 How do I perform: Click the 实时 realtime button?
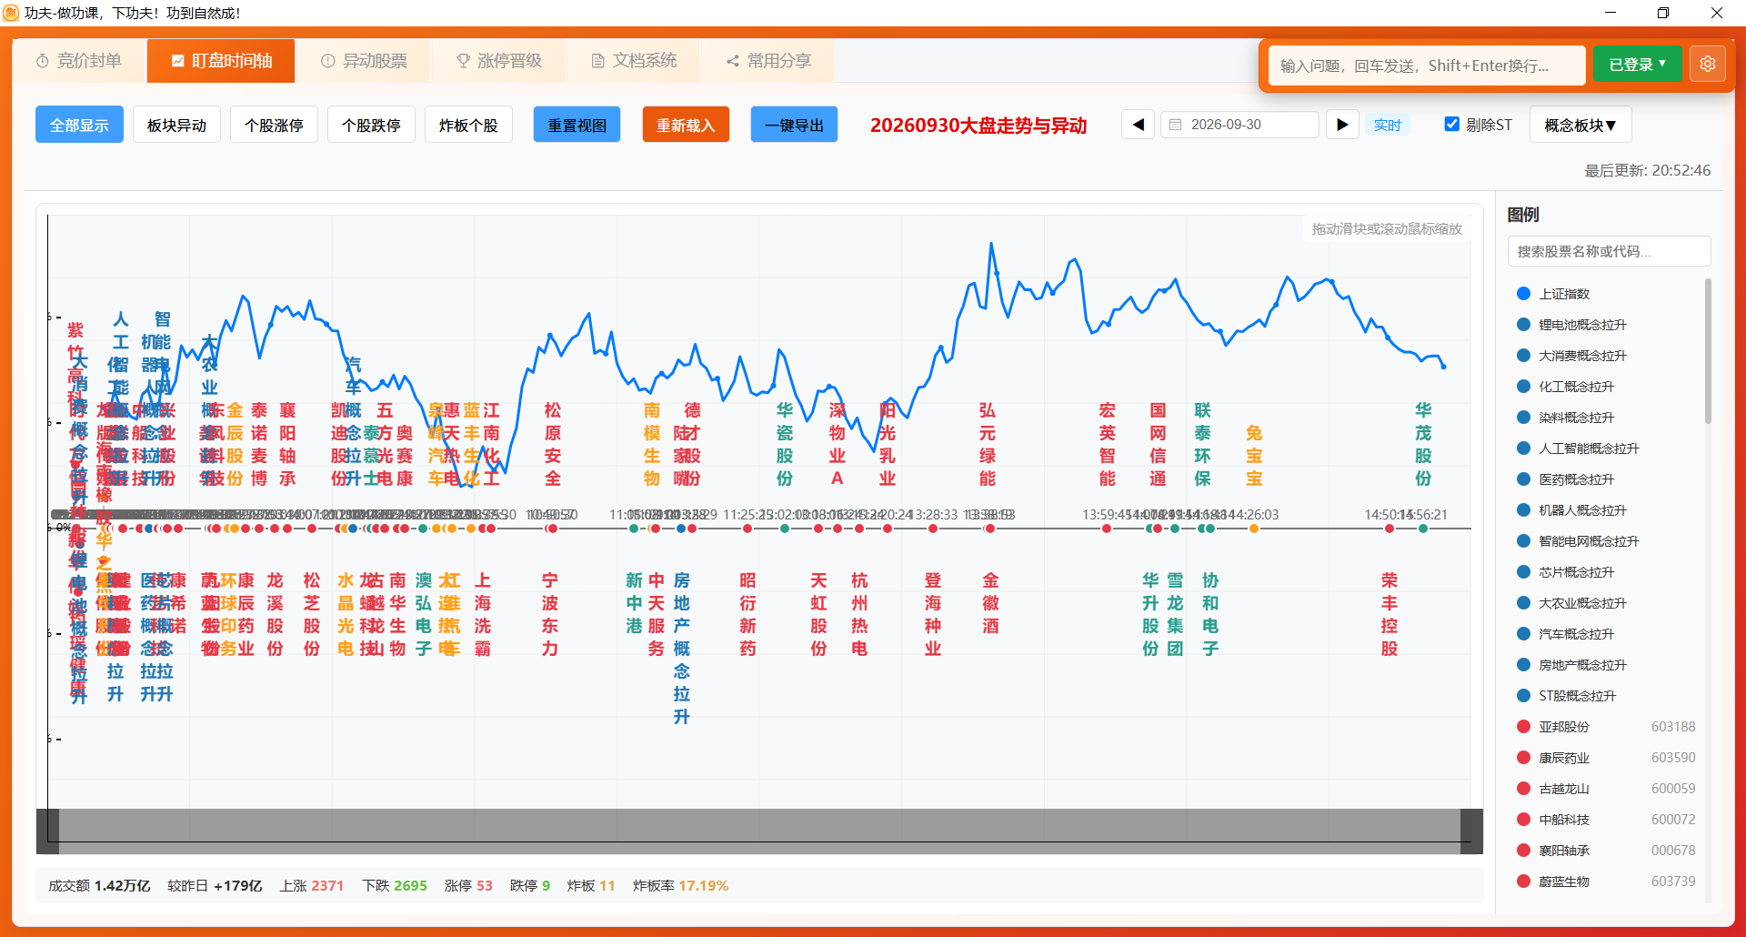[x=1387, y=125]
